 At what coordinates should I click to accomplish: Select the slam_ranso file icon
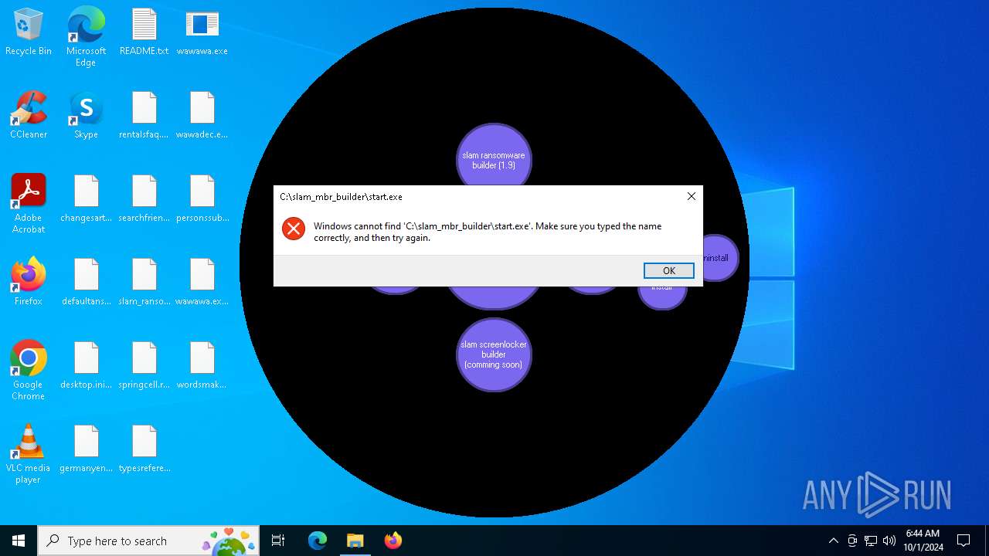[144, 283]
